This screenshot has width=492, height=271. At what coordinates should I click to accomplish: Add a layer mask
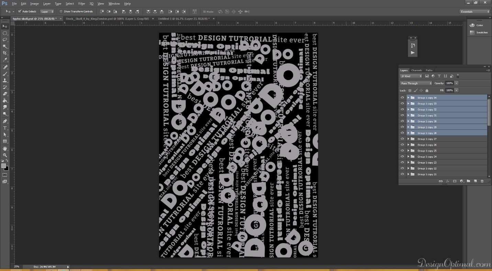455,181
